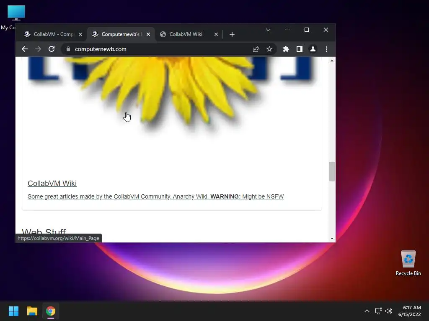Screen dimensions: 429x321
Task: Open the volume speaker tray icon
Action: (389, 311)
